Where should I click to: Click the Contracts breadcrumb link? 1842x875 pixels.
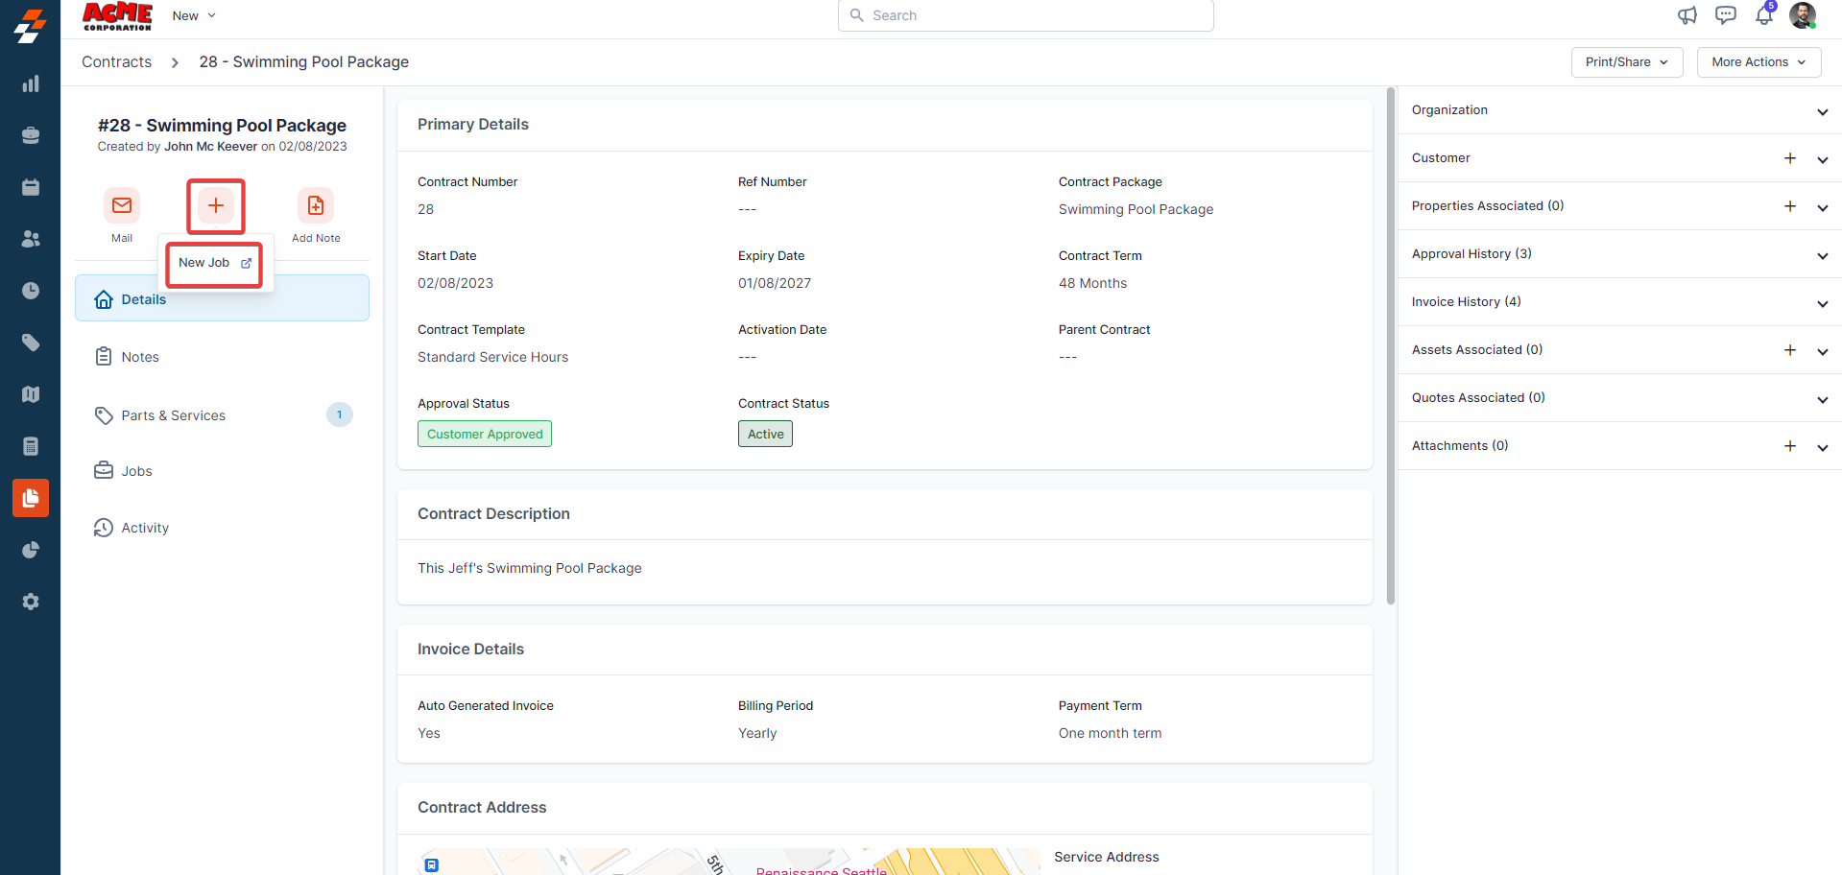[116, 62]
